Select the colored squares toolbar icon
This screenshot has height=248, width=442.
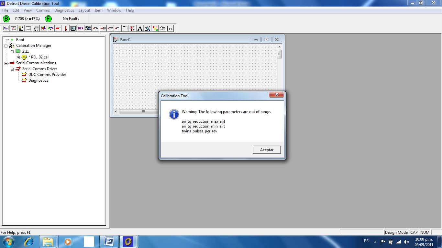(155, 28)
